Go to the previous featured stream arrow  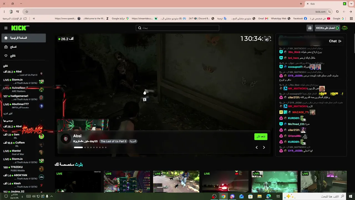click(x=257, y=147)
